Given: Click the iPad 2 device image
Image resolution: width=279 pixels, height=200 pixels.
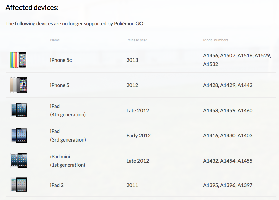Looking at the screenshot, I should pyautogui.click(x=19, y=185).
